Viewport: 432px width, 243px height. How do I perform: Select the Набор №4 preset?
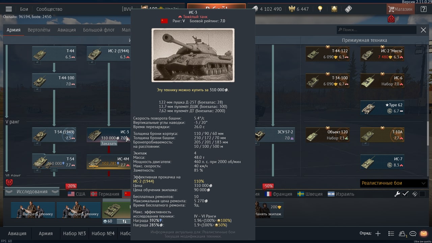(x=103, y=234)
